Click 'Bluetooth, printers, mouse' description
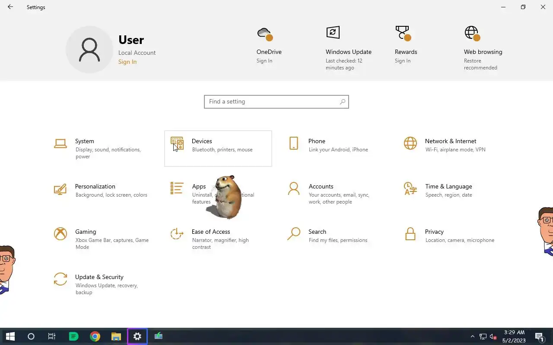The image size is (553, 345). (x=222, y=150)
